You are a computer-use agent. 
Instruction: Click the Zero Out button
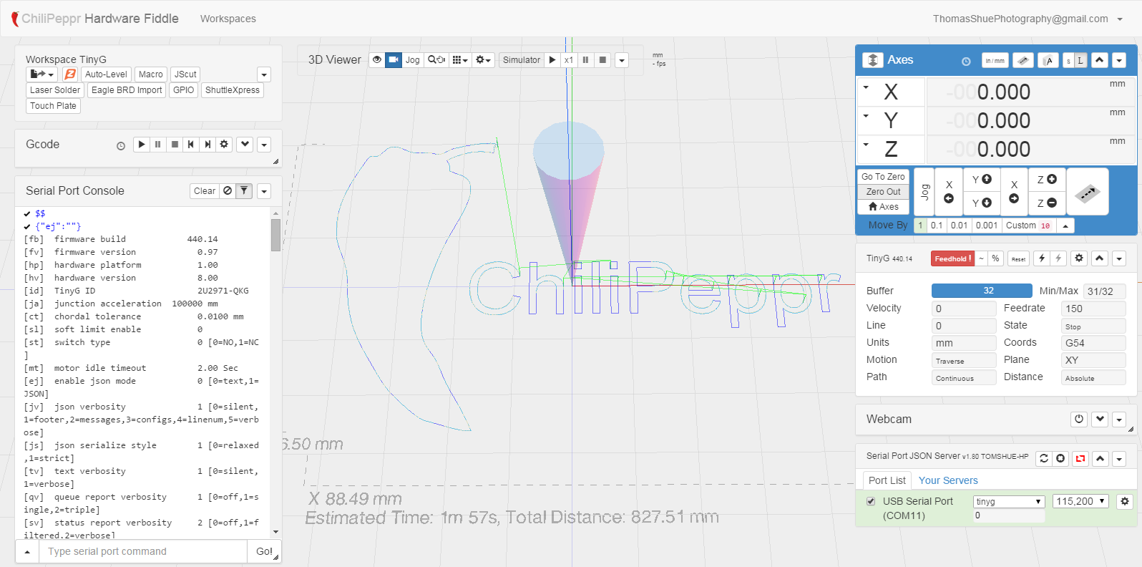[x=883, y=192]
